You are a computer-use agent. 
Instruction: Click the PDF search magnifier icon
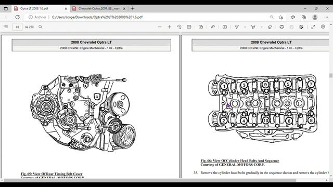point(41,27)
